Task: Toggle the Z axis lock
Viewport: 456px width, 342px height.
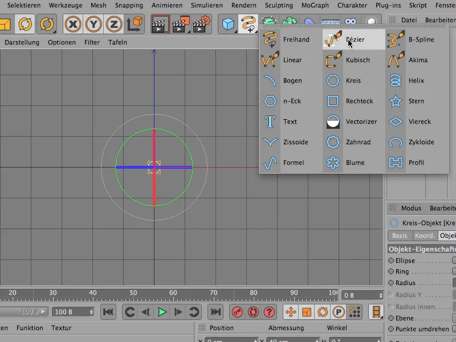Action: click(x=113, y=24)
